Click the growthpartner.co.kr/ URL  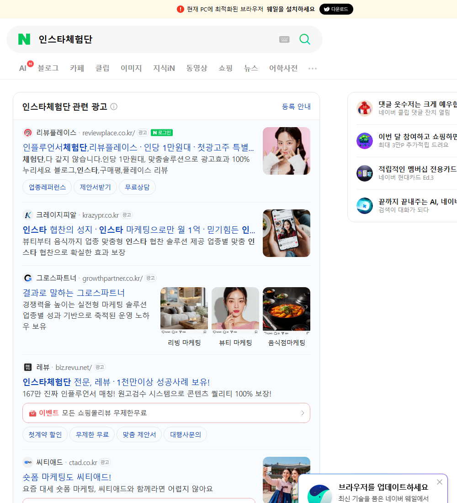tap(112, 278)
